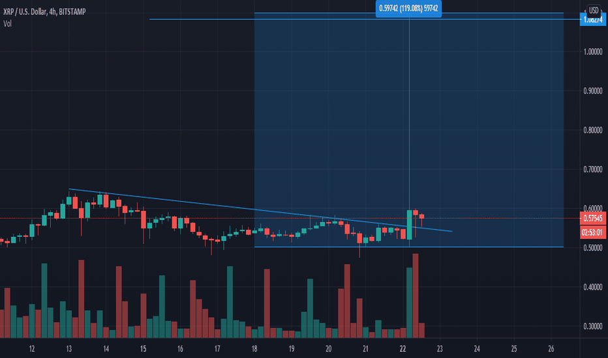Click date label 15 on the time axis
Screen dimensions: 608x358
[143, 349]
